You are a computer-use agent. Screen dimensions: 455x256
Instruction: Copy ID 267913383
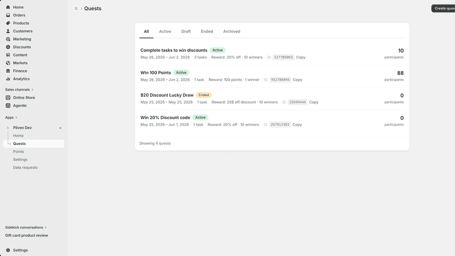coord(297,125)
